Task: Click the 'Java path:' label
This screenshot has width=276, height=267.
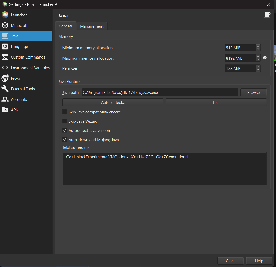Action: pos(71,93)
